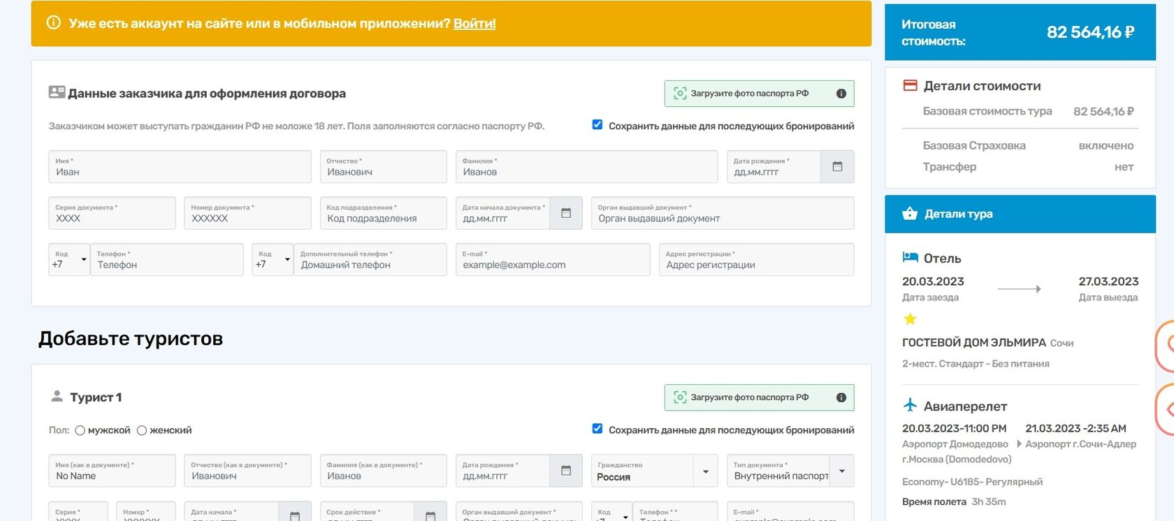
Task: Click Базовая стоимость тура label
Action: click(987, 111)
